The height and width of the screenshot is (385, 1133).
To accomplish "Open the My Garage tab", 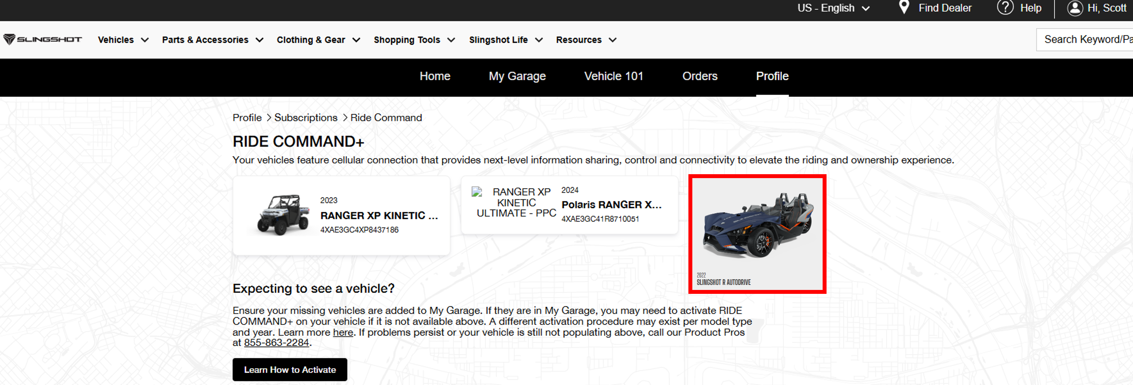I will (517, 76).
